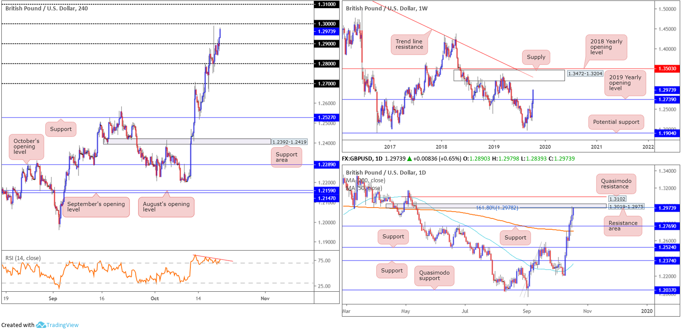
Task: Select the 'Supply' callout on weekly chart
Action: [x=536, y=57]
